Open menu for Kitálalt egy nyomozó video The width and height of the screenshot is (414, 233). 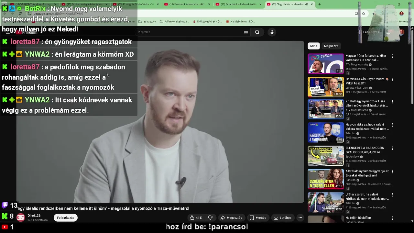(x=393, y=102)
